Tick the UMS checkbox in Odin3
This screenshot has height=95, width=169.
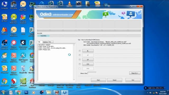click(79, 69)
